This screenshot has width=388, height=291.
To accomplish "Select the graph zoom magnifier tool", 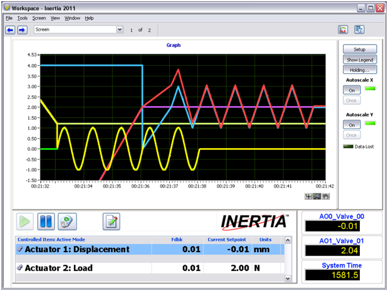I will pos(316,196).
